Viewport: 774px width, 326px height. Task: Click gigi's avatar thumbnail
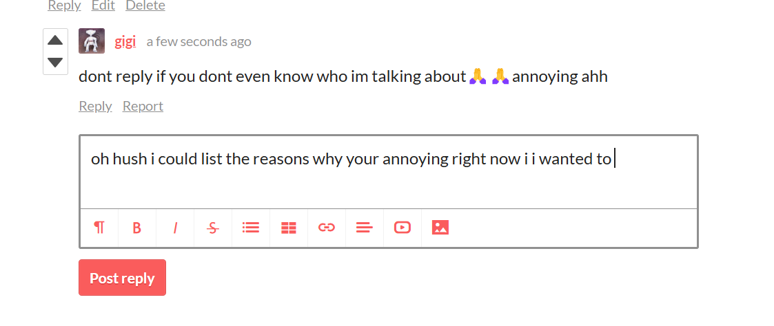coord(91,41)
